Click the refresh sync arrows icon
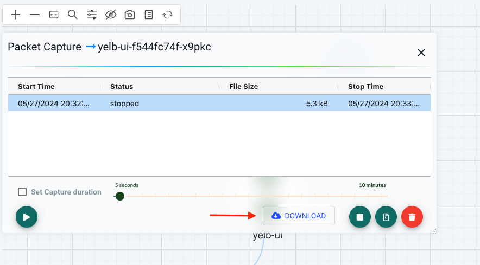The image size is (480, 265). [168, 15]
